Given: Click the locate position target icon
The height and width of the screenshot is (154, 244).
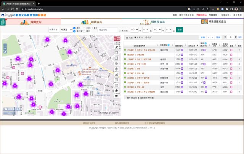Looking at the screenshot, I should click(117, 69).
